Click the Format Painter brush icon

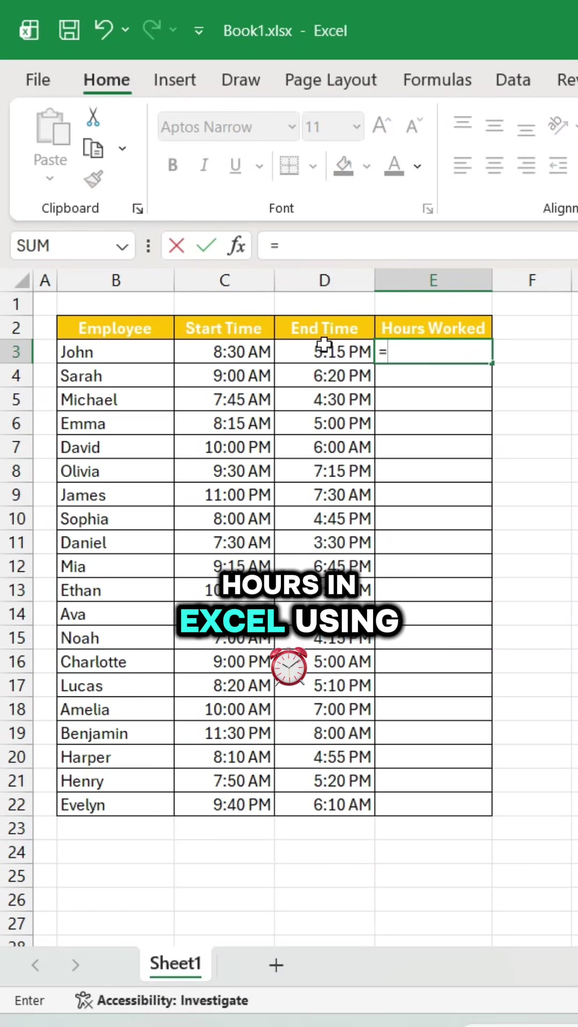coord(93,179)
